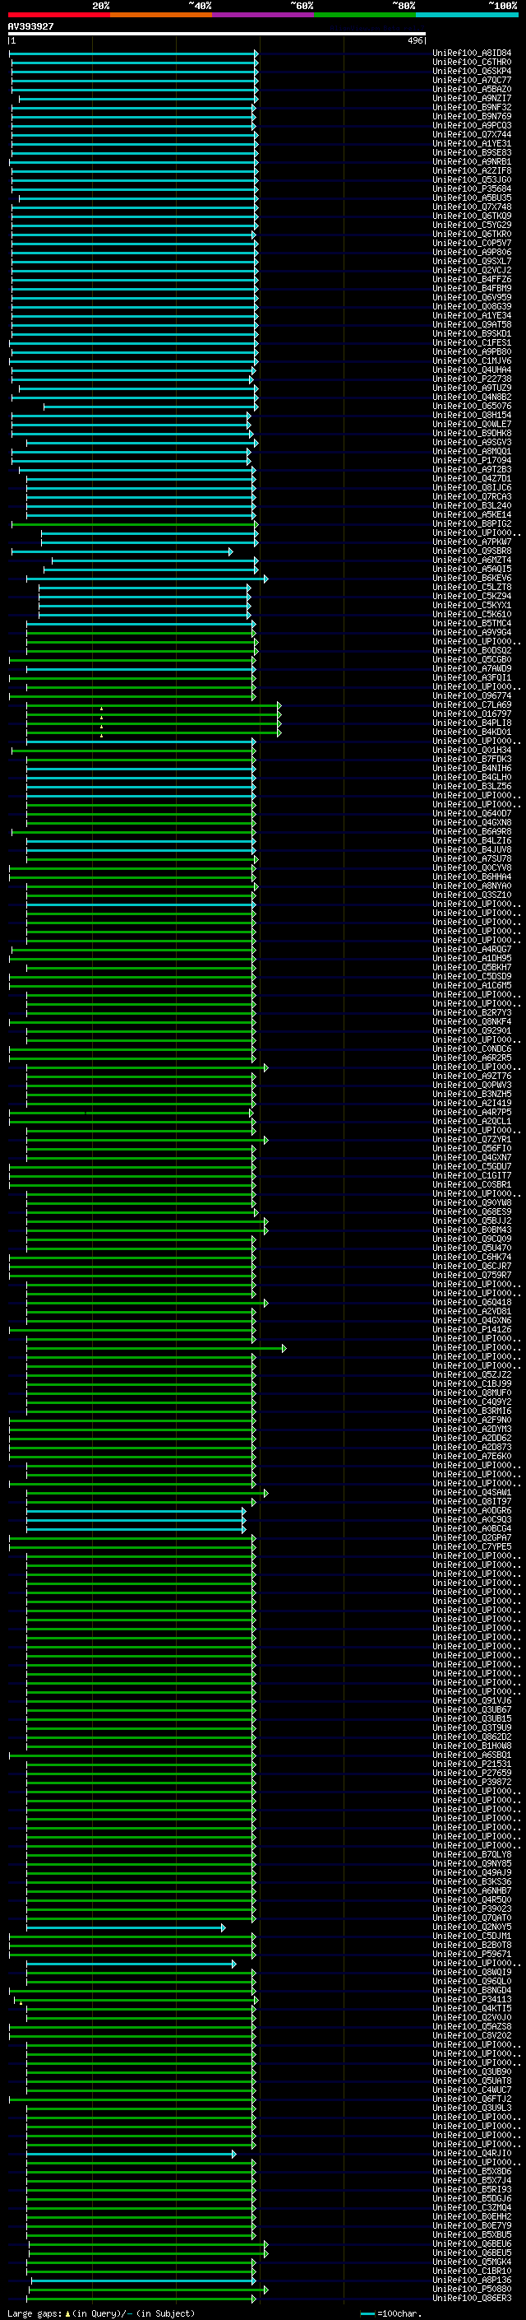
Task: Select hit label UniRef100_A9ZT76
Action: 472,1076
